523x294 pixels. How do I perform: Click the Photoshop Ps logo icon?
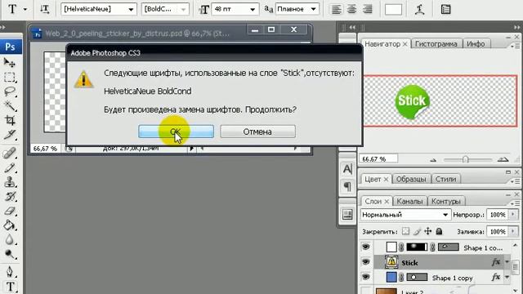coord(11,47)
